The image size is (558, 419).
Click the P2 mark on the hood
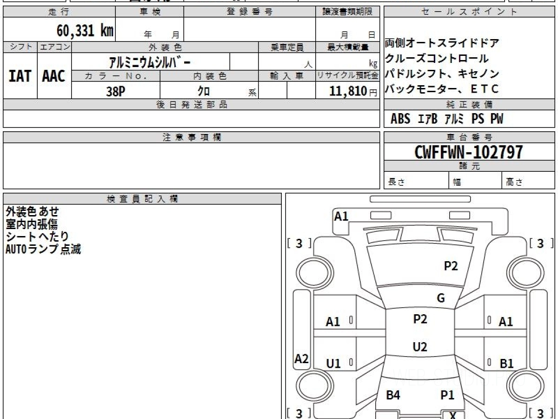coord(451,266)
